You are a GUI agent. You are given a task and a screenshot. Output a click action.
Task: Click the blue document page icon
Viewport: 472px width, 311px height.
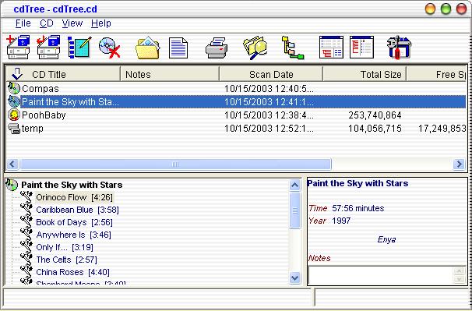pyautogui.click(x=178, y=48)
